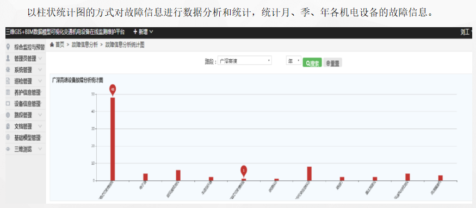Screen dimensions: 476x208
Task: Click the green 搜索 button
Action: (312, 63)
